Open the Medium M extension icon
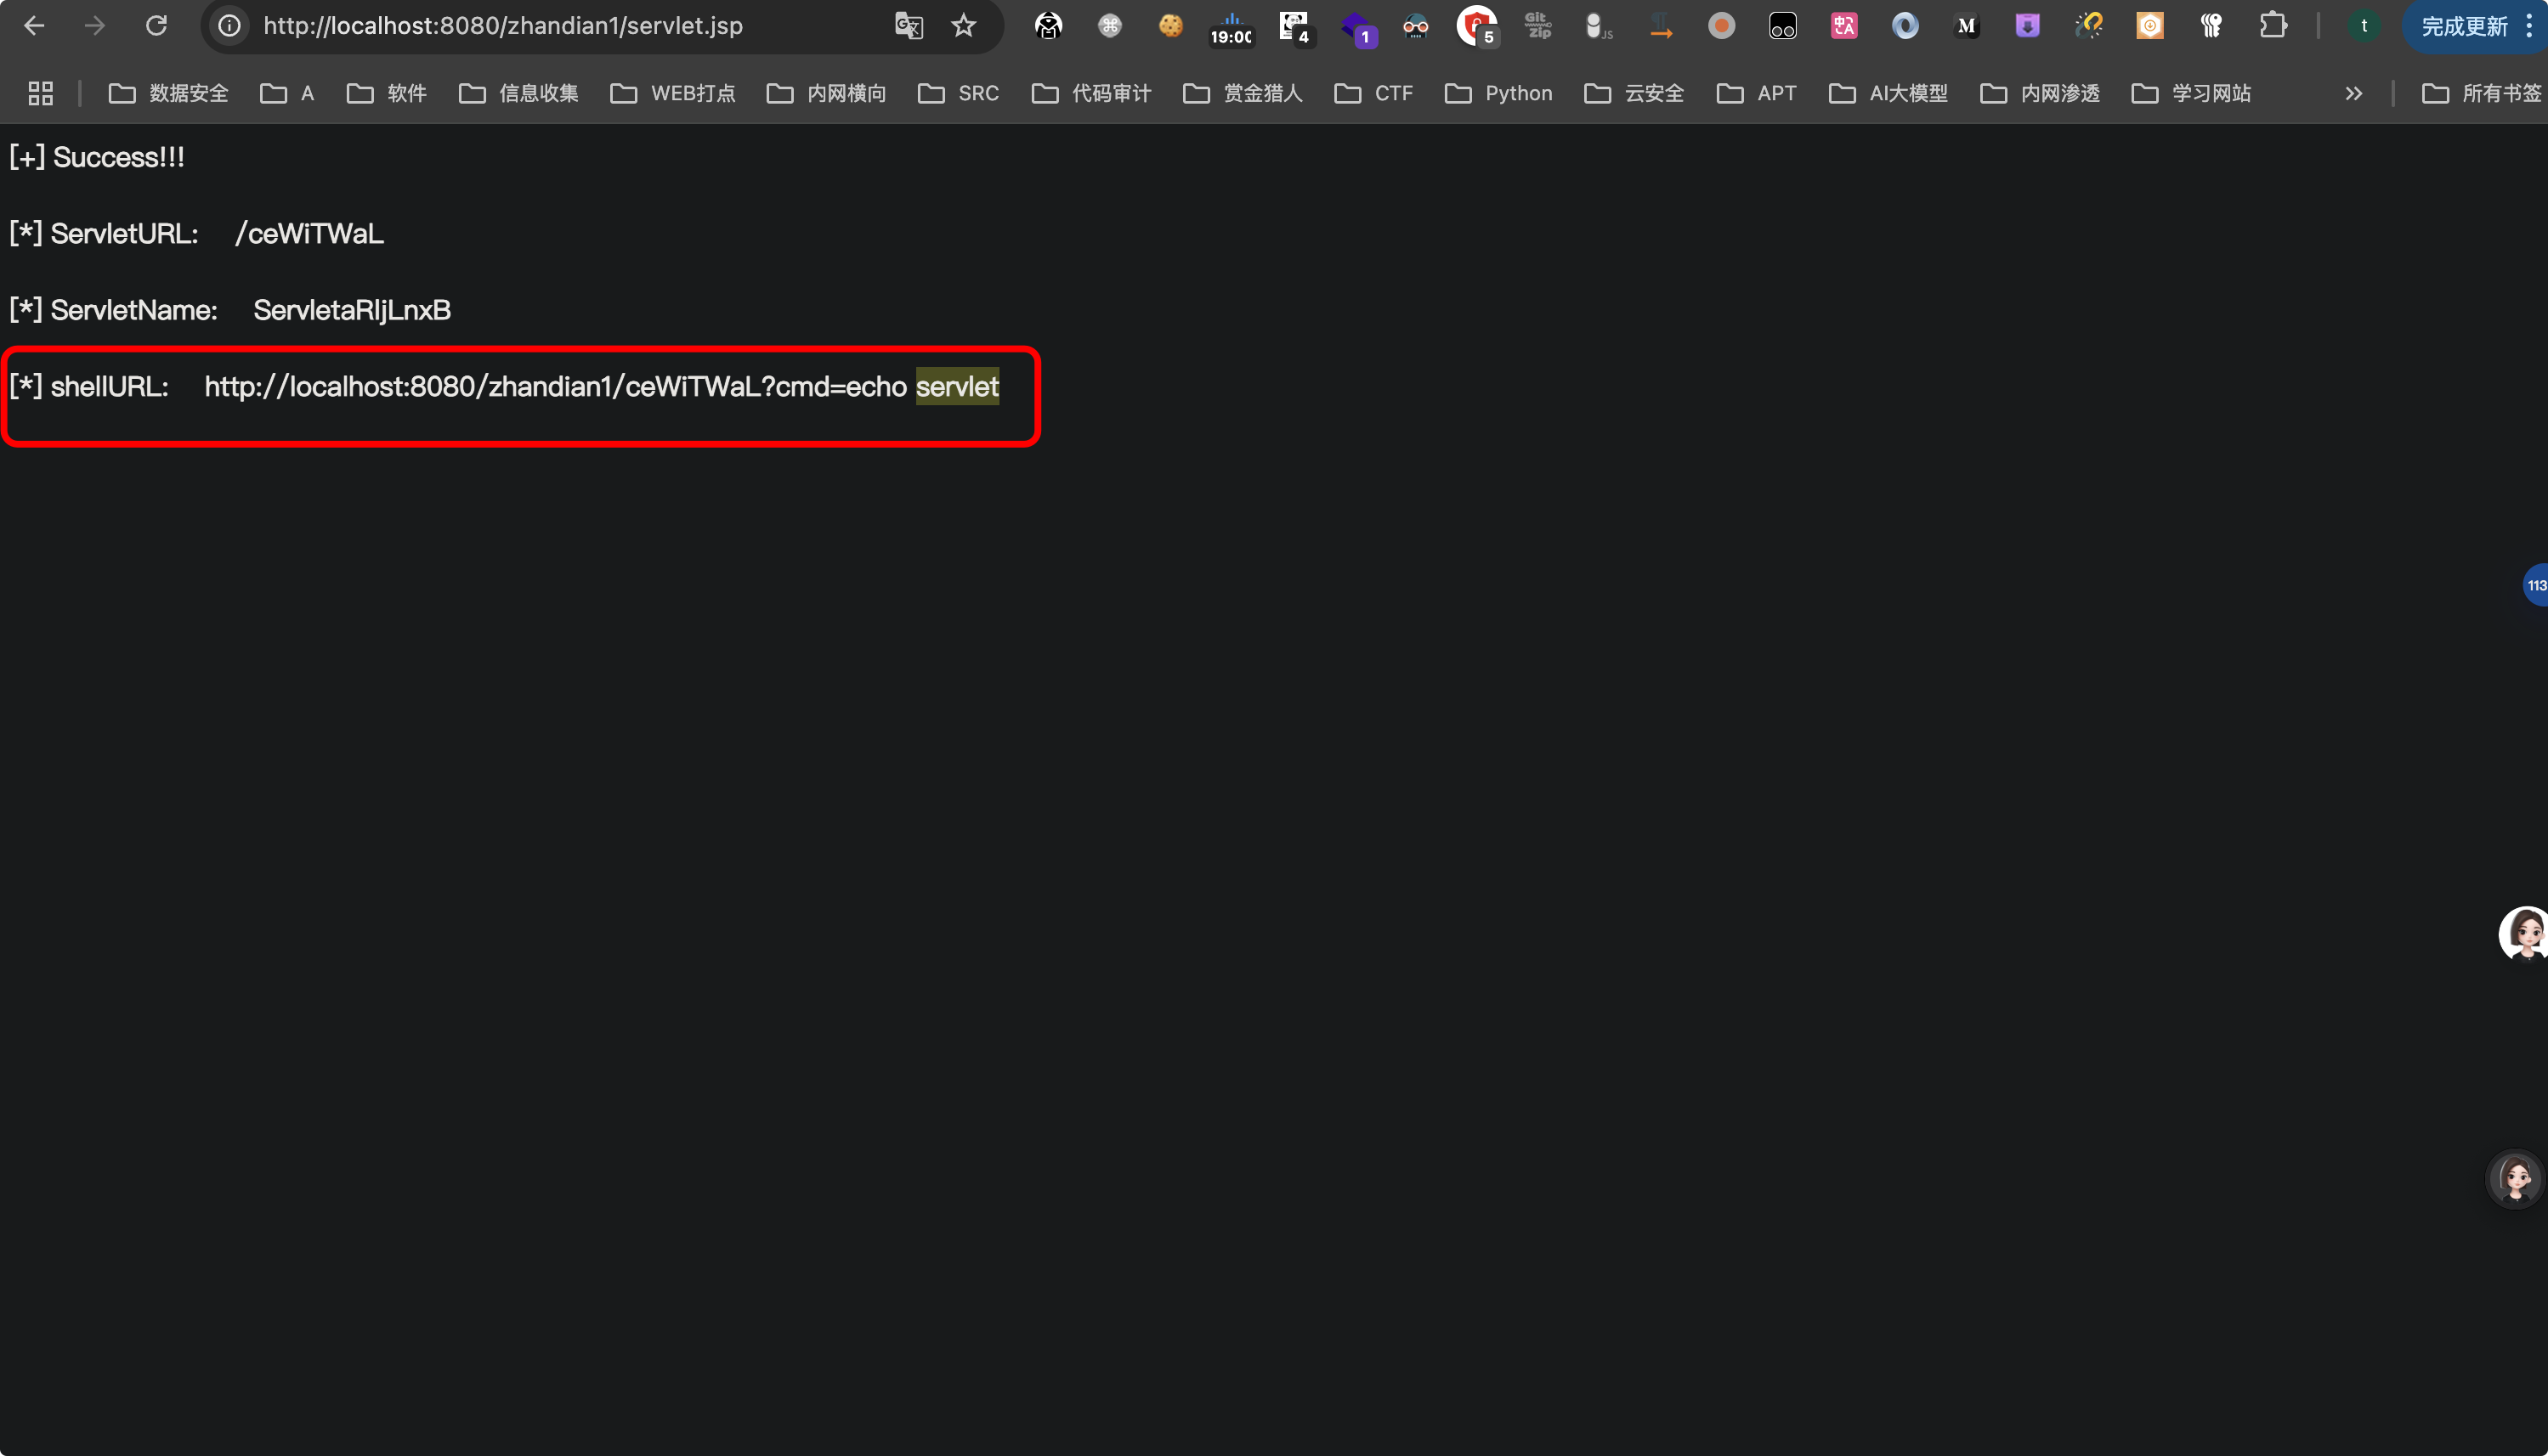Image resolution: width=2548 pixels, height=1456 pixels. tap(1966, 26)
